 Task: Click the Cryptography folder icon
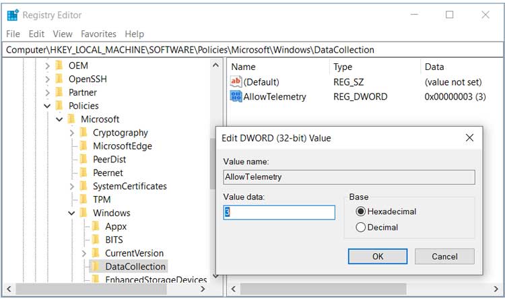pyautogui.click(x=83, y=133)
